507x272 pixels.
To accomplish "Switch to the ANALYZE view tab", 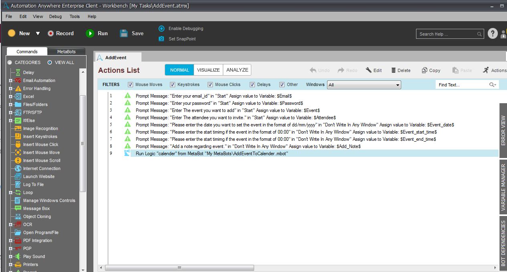I will point(237,70).
